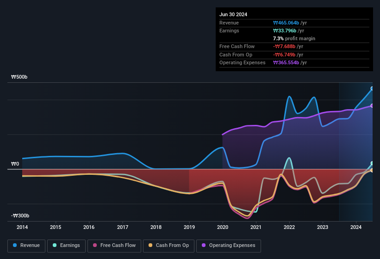Viewport: 380px width, 259px height.
Task: Click the blue Revenue legend dot
Action: click(x=15, y=245)
